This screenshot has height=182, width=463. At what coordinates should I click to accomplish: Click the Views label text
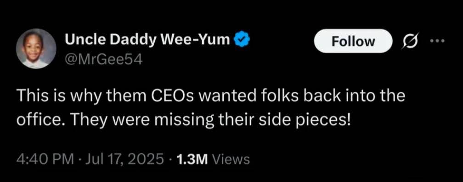(231, 160)
